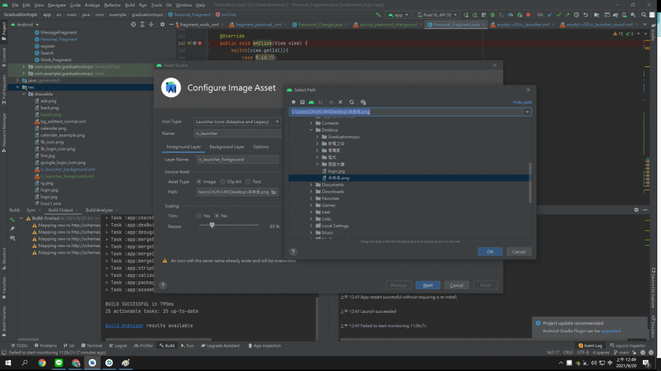The width and height of the screenshot is (661, 371).
Task: Collapse the Desktop folder in the tree
Action: (311, 130)
